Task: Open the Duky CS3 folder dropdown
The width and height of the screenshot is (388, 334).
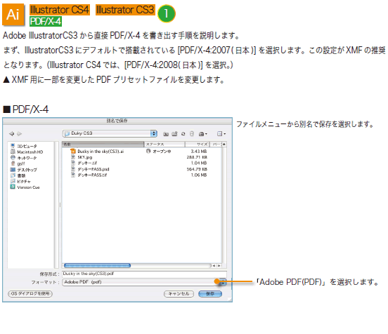Action: (110, 133)
